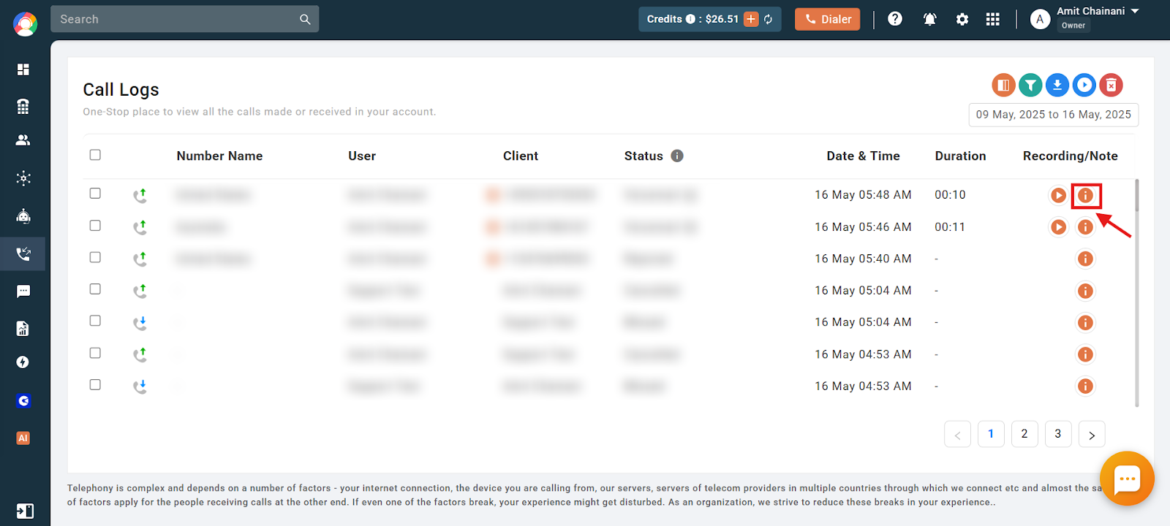Click the red delete logs icon
Screen dimensions: 1170x526
point(1111,85)
